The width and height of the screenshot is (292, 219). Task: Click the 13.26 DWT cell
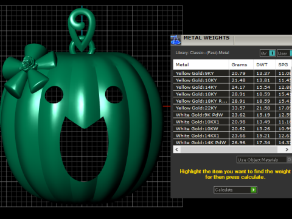265,128
